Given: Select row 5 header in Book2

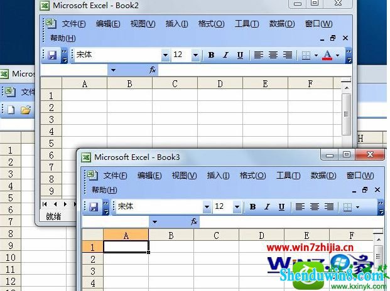Looking at the screenshot, I should 51,143.
